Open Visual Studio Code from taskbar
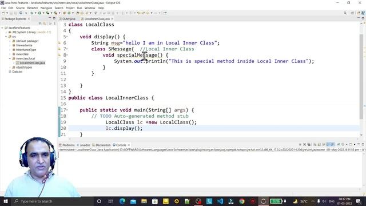This screenshot has height=206, width=366. coord(220,201)
